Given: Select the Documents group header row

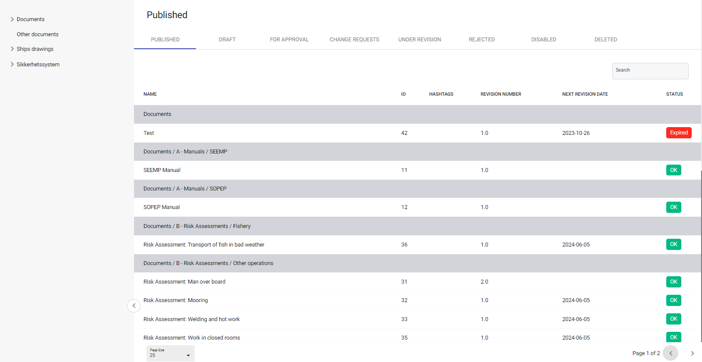Looking at the screenshot, I should 417,114.
